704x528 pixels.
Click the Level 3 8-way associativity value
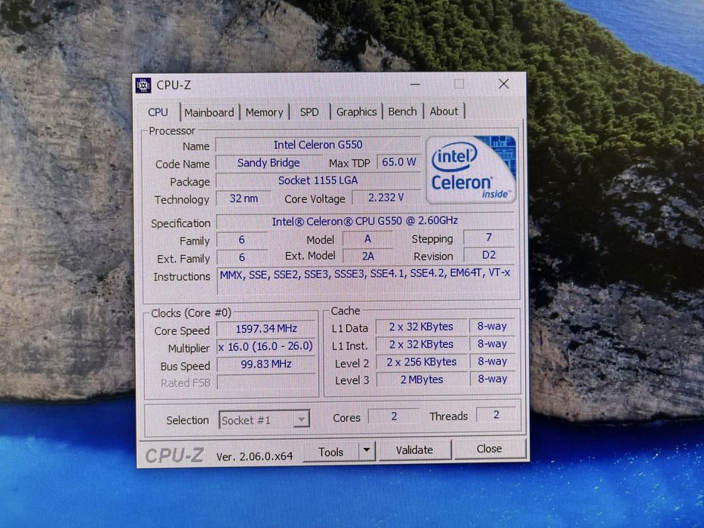point(492,379)
